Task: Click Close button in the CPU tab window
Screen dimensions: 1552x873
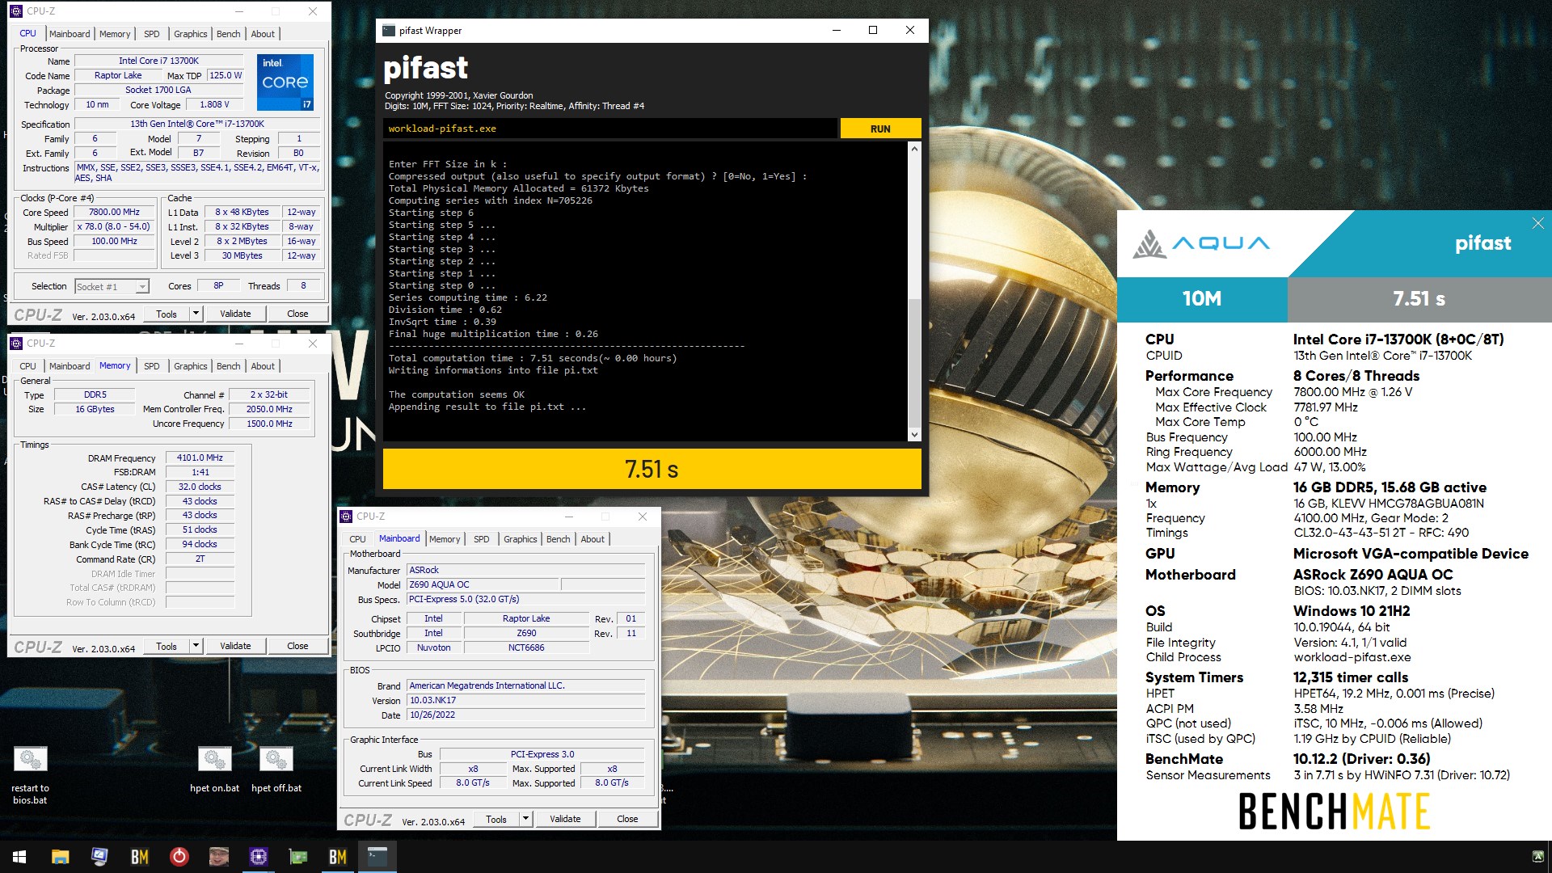Action: click(297, 314)
